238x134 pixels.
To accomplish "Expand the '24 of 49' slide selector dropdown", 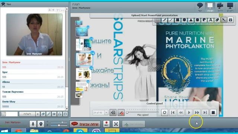I will pos(106,112).
